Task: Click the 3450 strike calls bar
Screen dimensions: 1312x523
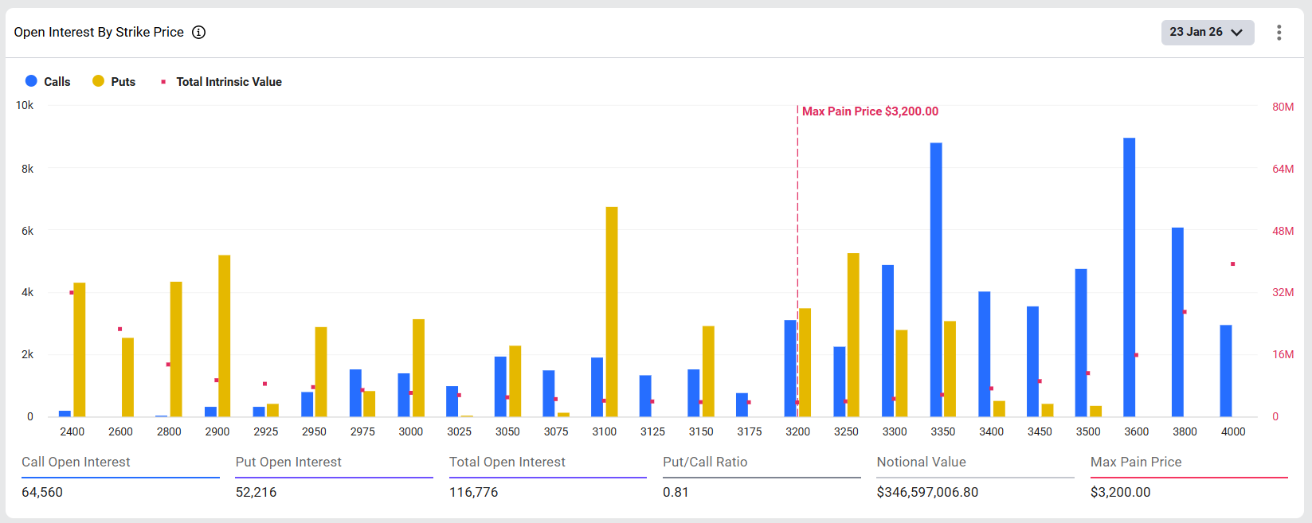Action: pyautogui.click(x=1032, y=361)
